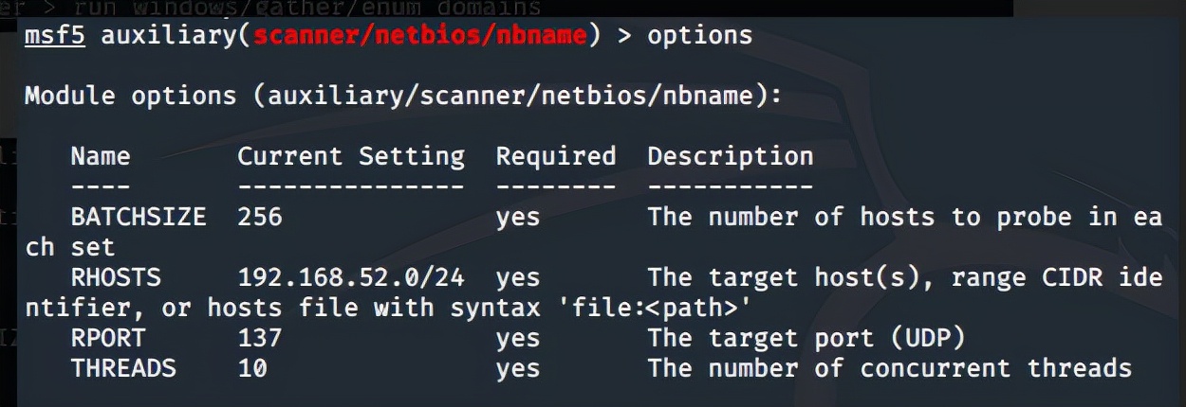Click the Required column header
Image resolution: width=1186 pixels, height=407 pixels.
555,156
